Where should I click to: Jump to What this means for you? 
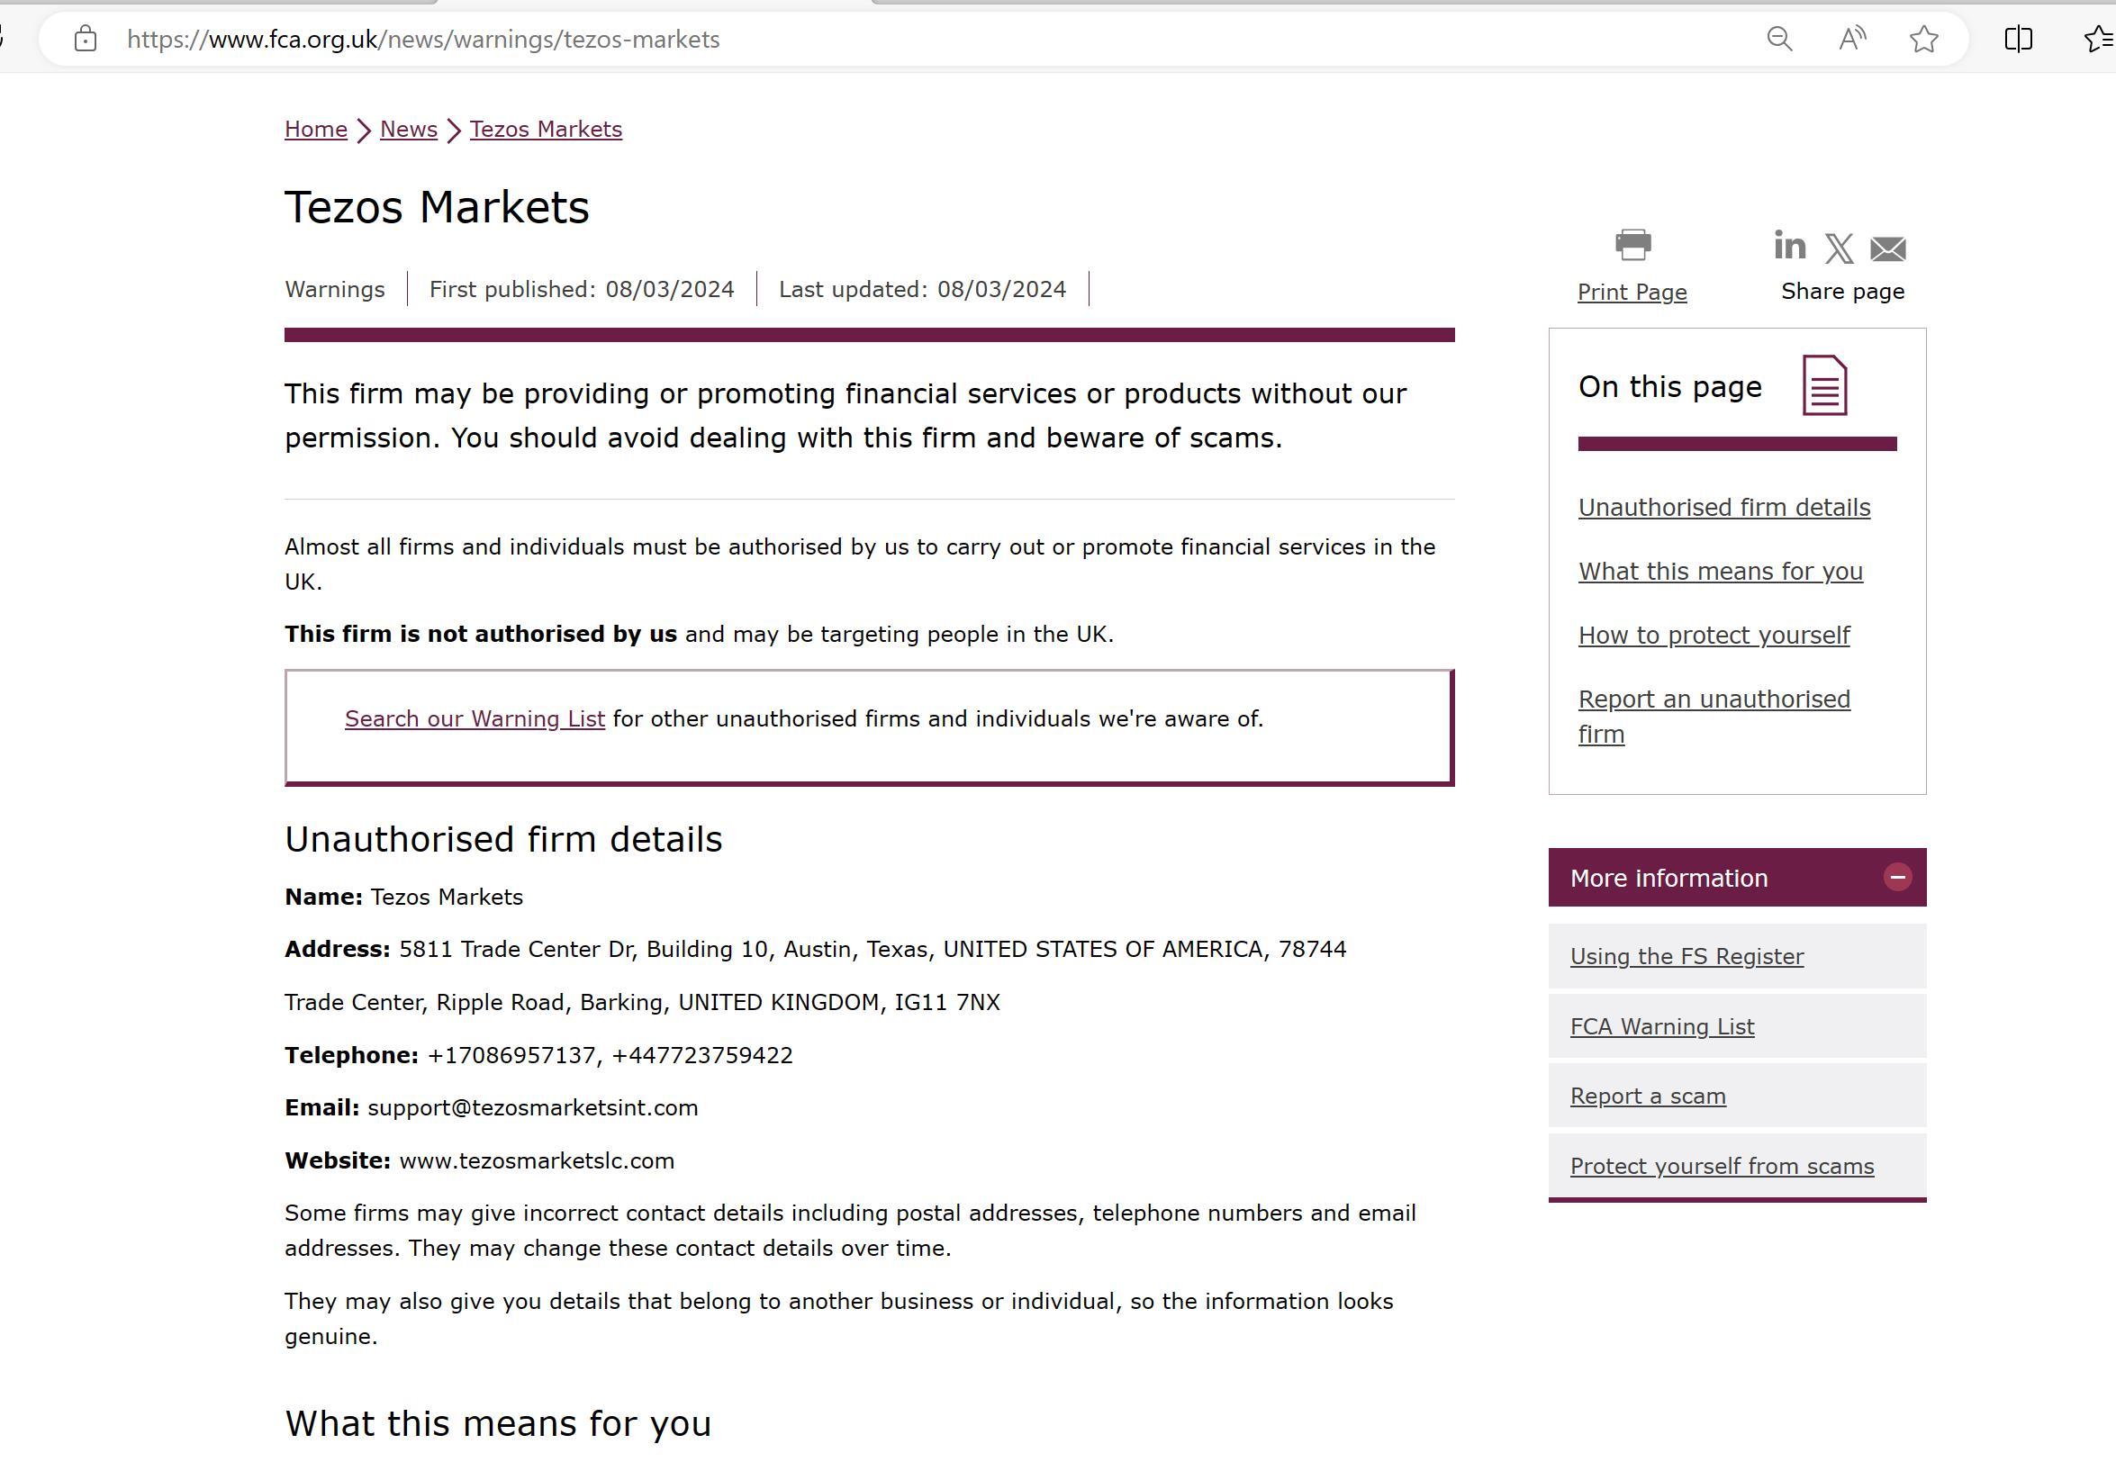1721,572
